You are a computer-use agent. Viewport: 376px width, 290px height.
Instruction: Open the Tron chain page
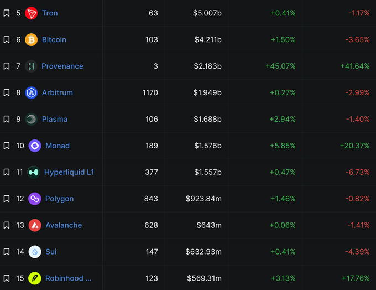50,13
